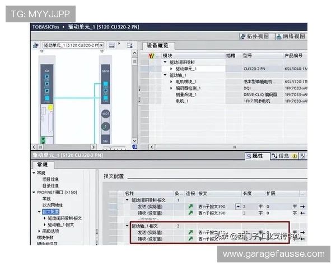Image resolution: width=336 pixels, height=268 pixels.
Task: Click the green PROFINET port at the CU bottom
Action: (x=43, y=140)
